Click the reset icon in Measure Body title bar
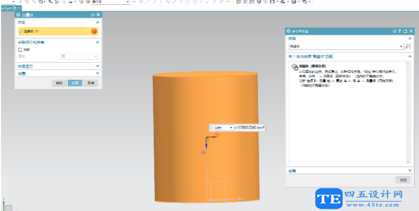The image size is (419, 211). tap(92, 15)
